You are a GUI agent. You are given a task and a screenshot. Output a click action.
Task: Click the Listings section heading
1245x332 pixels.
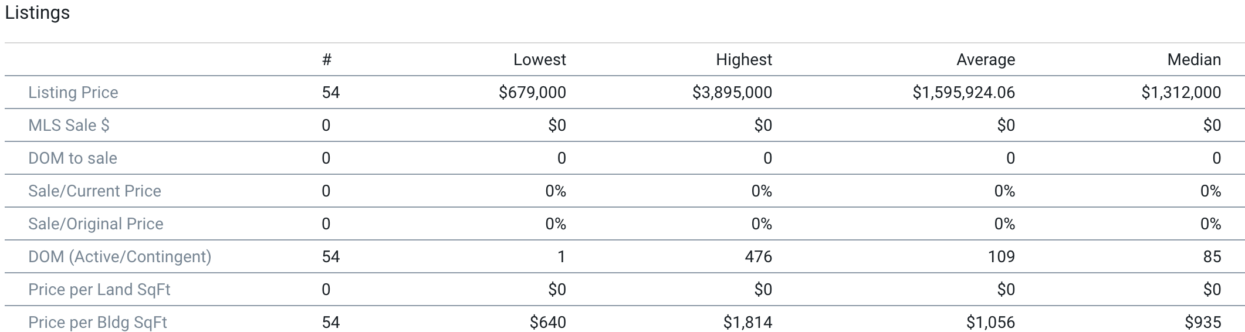coord(37,12)
